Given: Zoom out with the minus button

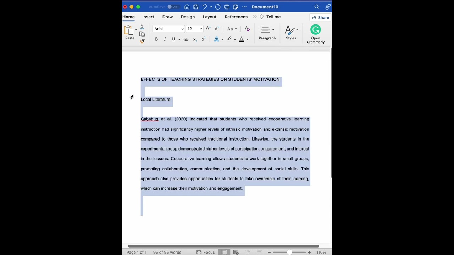Looking at the screenshot, I should pyautogui.click(x=269, y=252).
